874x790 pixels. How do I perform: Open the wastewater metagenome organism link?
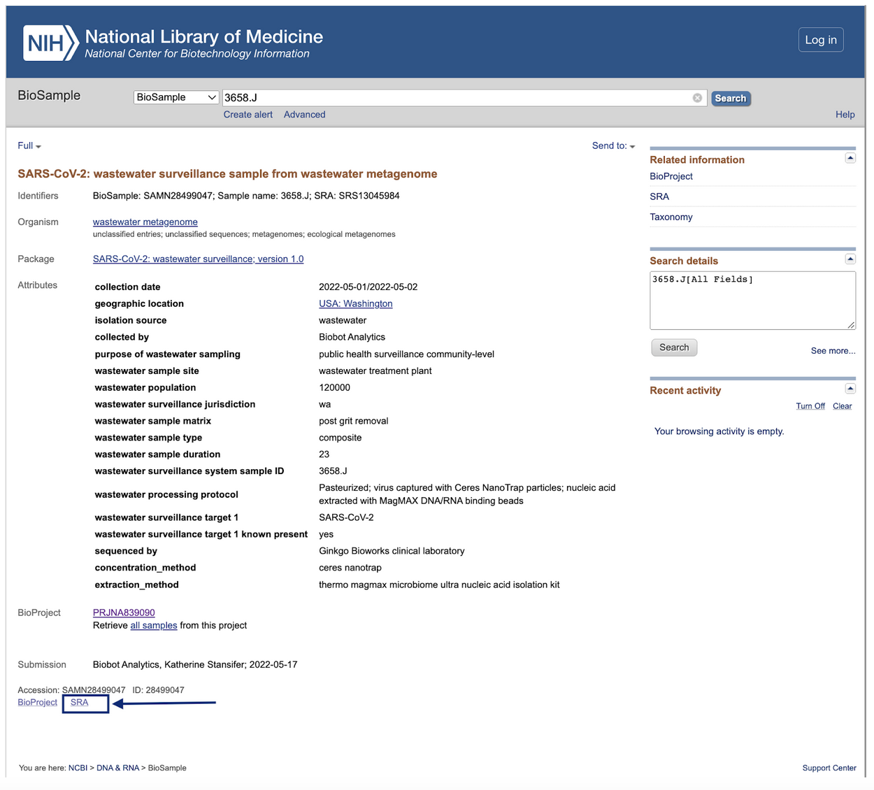[145, 222]
